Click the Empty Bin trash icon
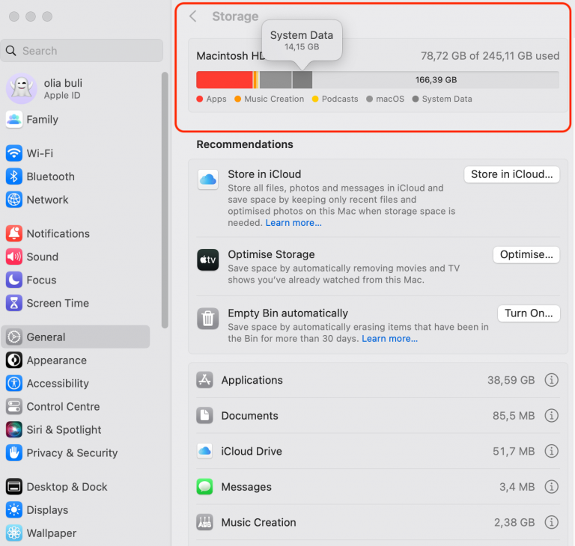 point(208,319)
